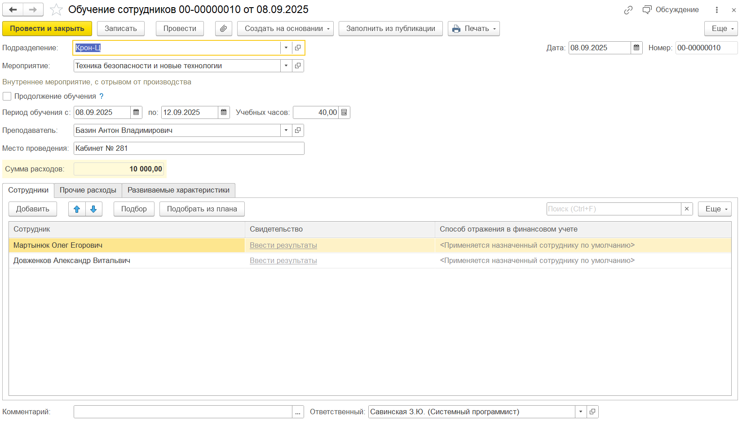The height and width of the screenshot is (425, 742).
Task: Open the Преподаватель item card
Action: [298, 131]
